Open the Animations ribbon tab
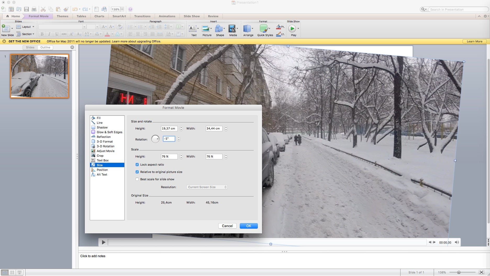Image resolution: width=490 pixels, height=276 pixels. [167, 16]
